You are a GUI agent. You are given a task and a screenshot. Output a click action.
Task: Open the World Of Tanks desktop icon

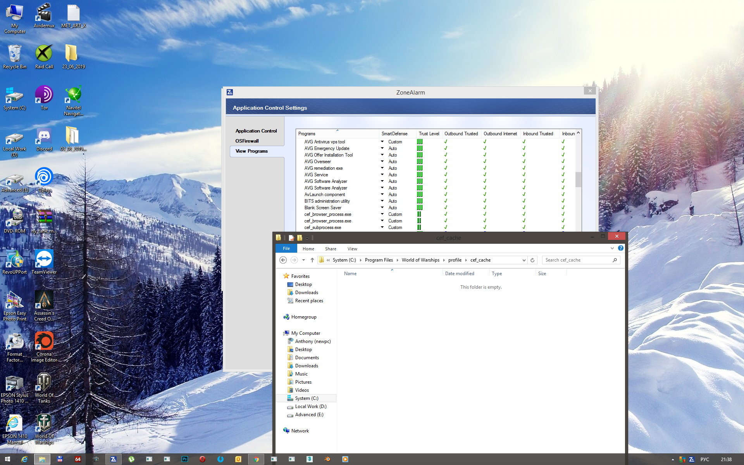point(44,388)
